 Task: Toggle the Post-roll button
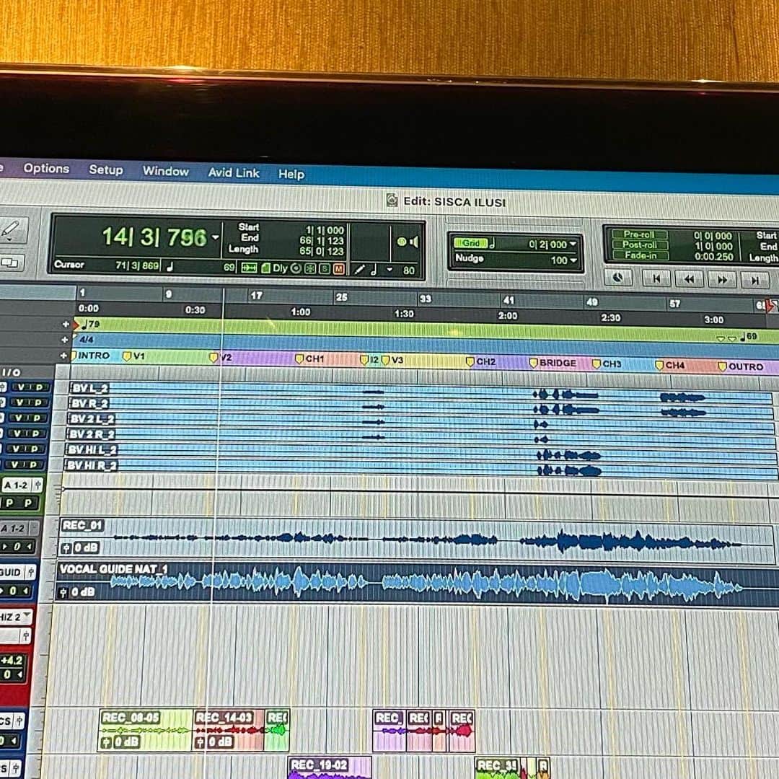(639, 245)
